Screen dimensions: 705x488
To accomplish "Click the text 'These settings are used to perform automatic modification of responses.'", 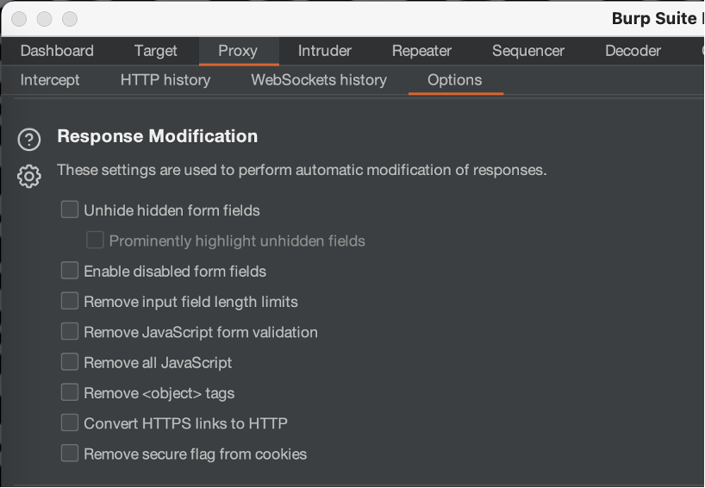I will coord(302,170).
